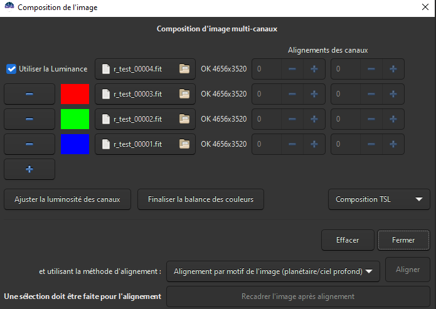Screen dimensions: 436x309
Task: Decrease second alignment value for r_test_00003.fit
Action: pos(371,94)
